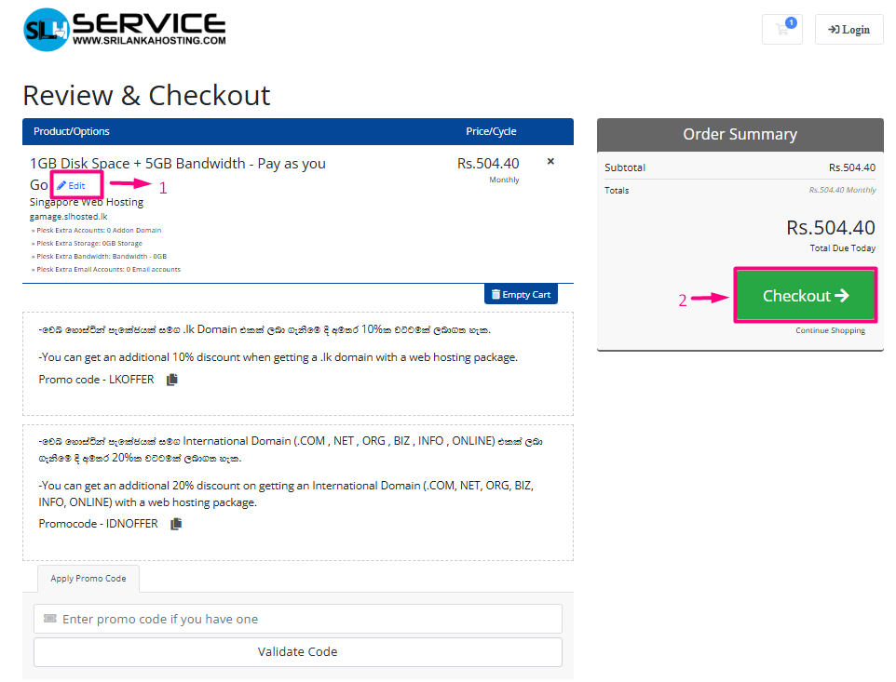Edit the hosting product configuration
This screenshot has width=896, height=682.
[72, 186]
